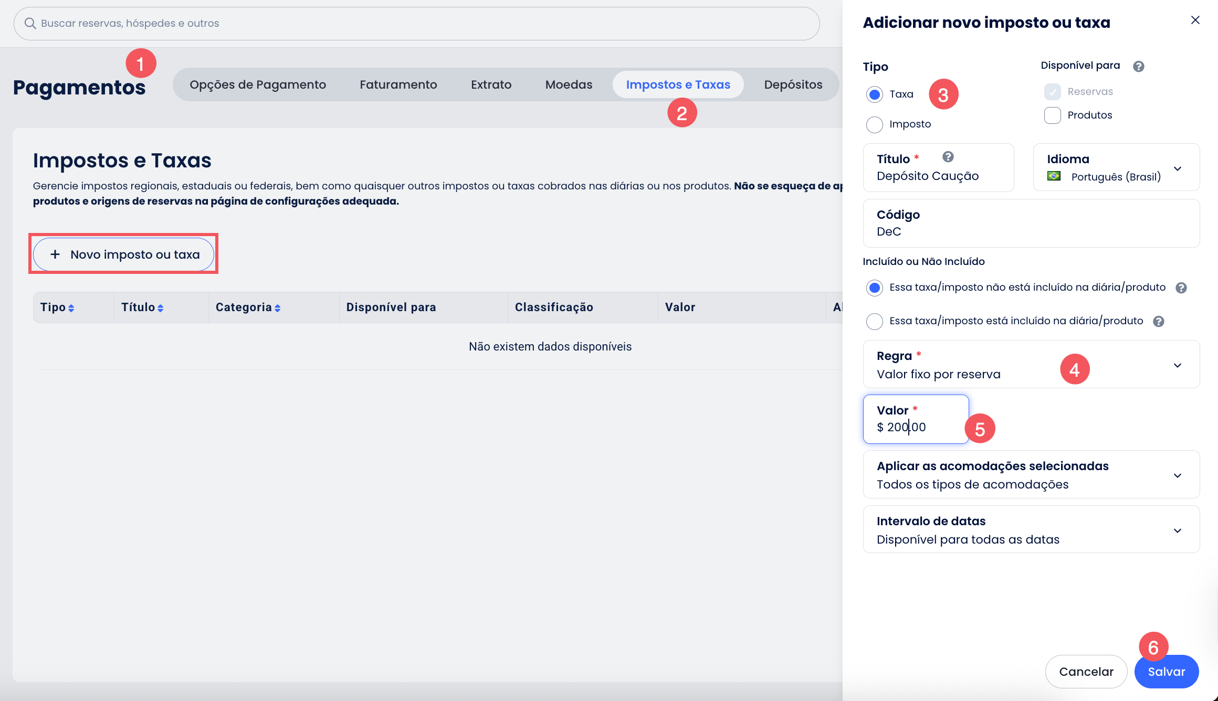
Task: Sort table by Tipo column
Action: tap(71, 308)
